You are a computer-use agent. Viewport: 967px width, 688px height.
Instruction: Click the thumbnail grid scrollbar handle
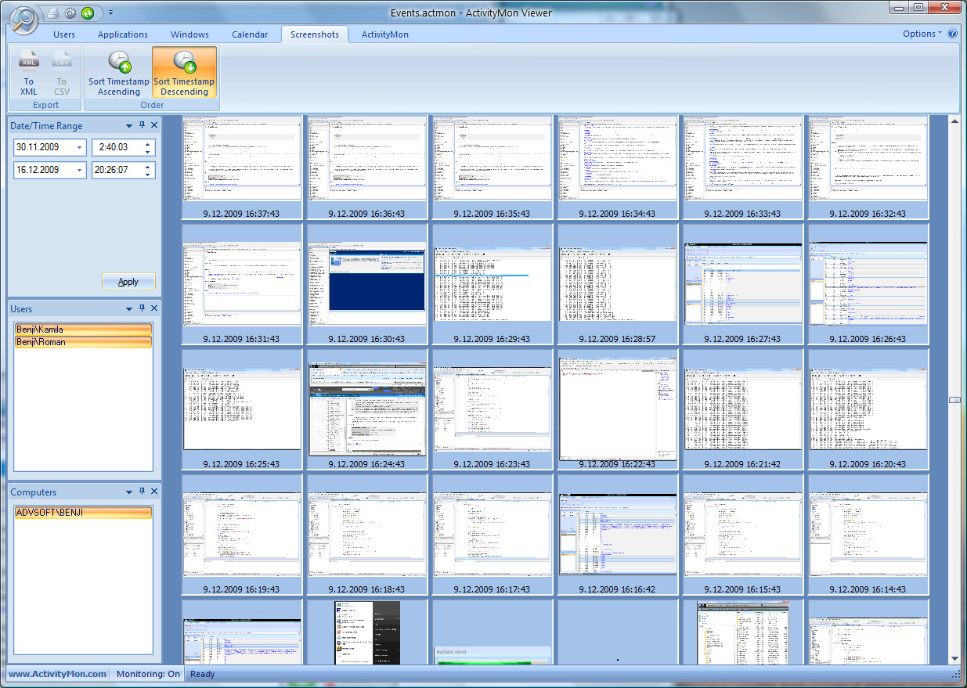coord(954,400)
